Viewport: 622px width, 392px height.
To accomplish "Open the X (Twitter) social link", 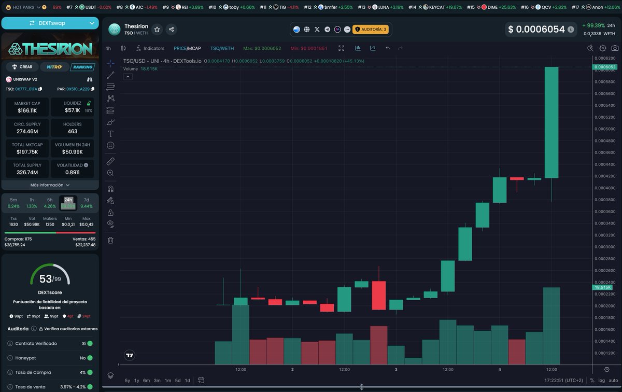I will [x=317, y=30].
